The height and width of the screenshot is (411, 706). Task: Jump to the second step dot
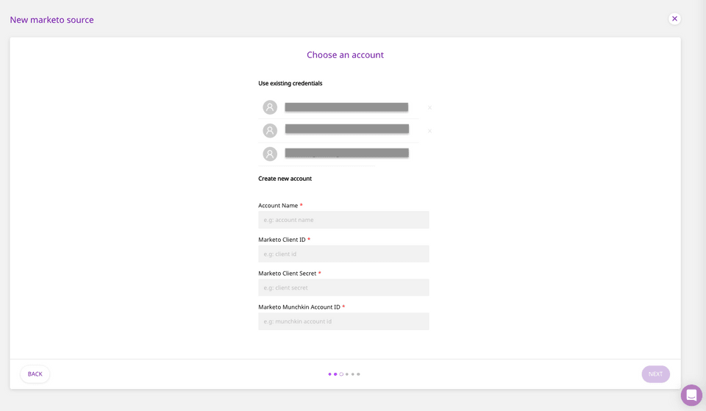click(335, 374)
